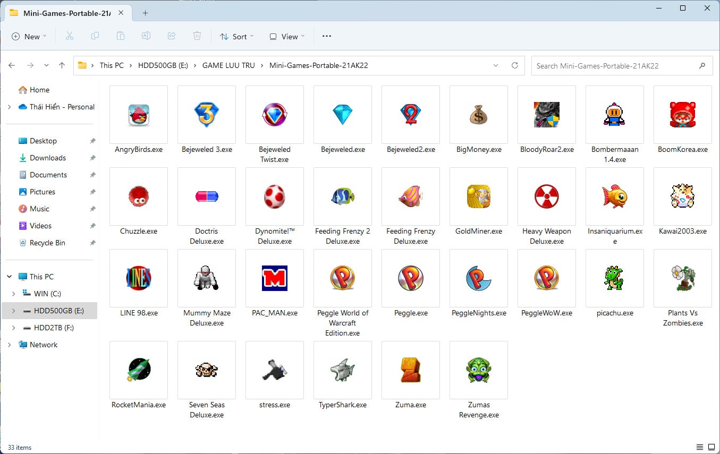This screenshot has height=454, width=720.
Task: Click the Delete trash toolbar icon
Action: [x=197, y=36]
